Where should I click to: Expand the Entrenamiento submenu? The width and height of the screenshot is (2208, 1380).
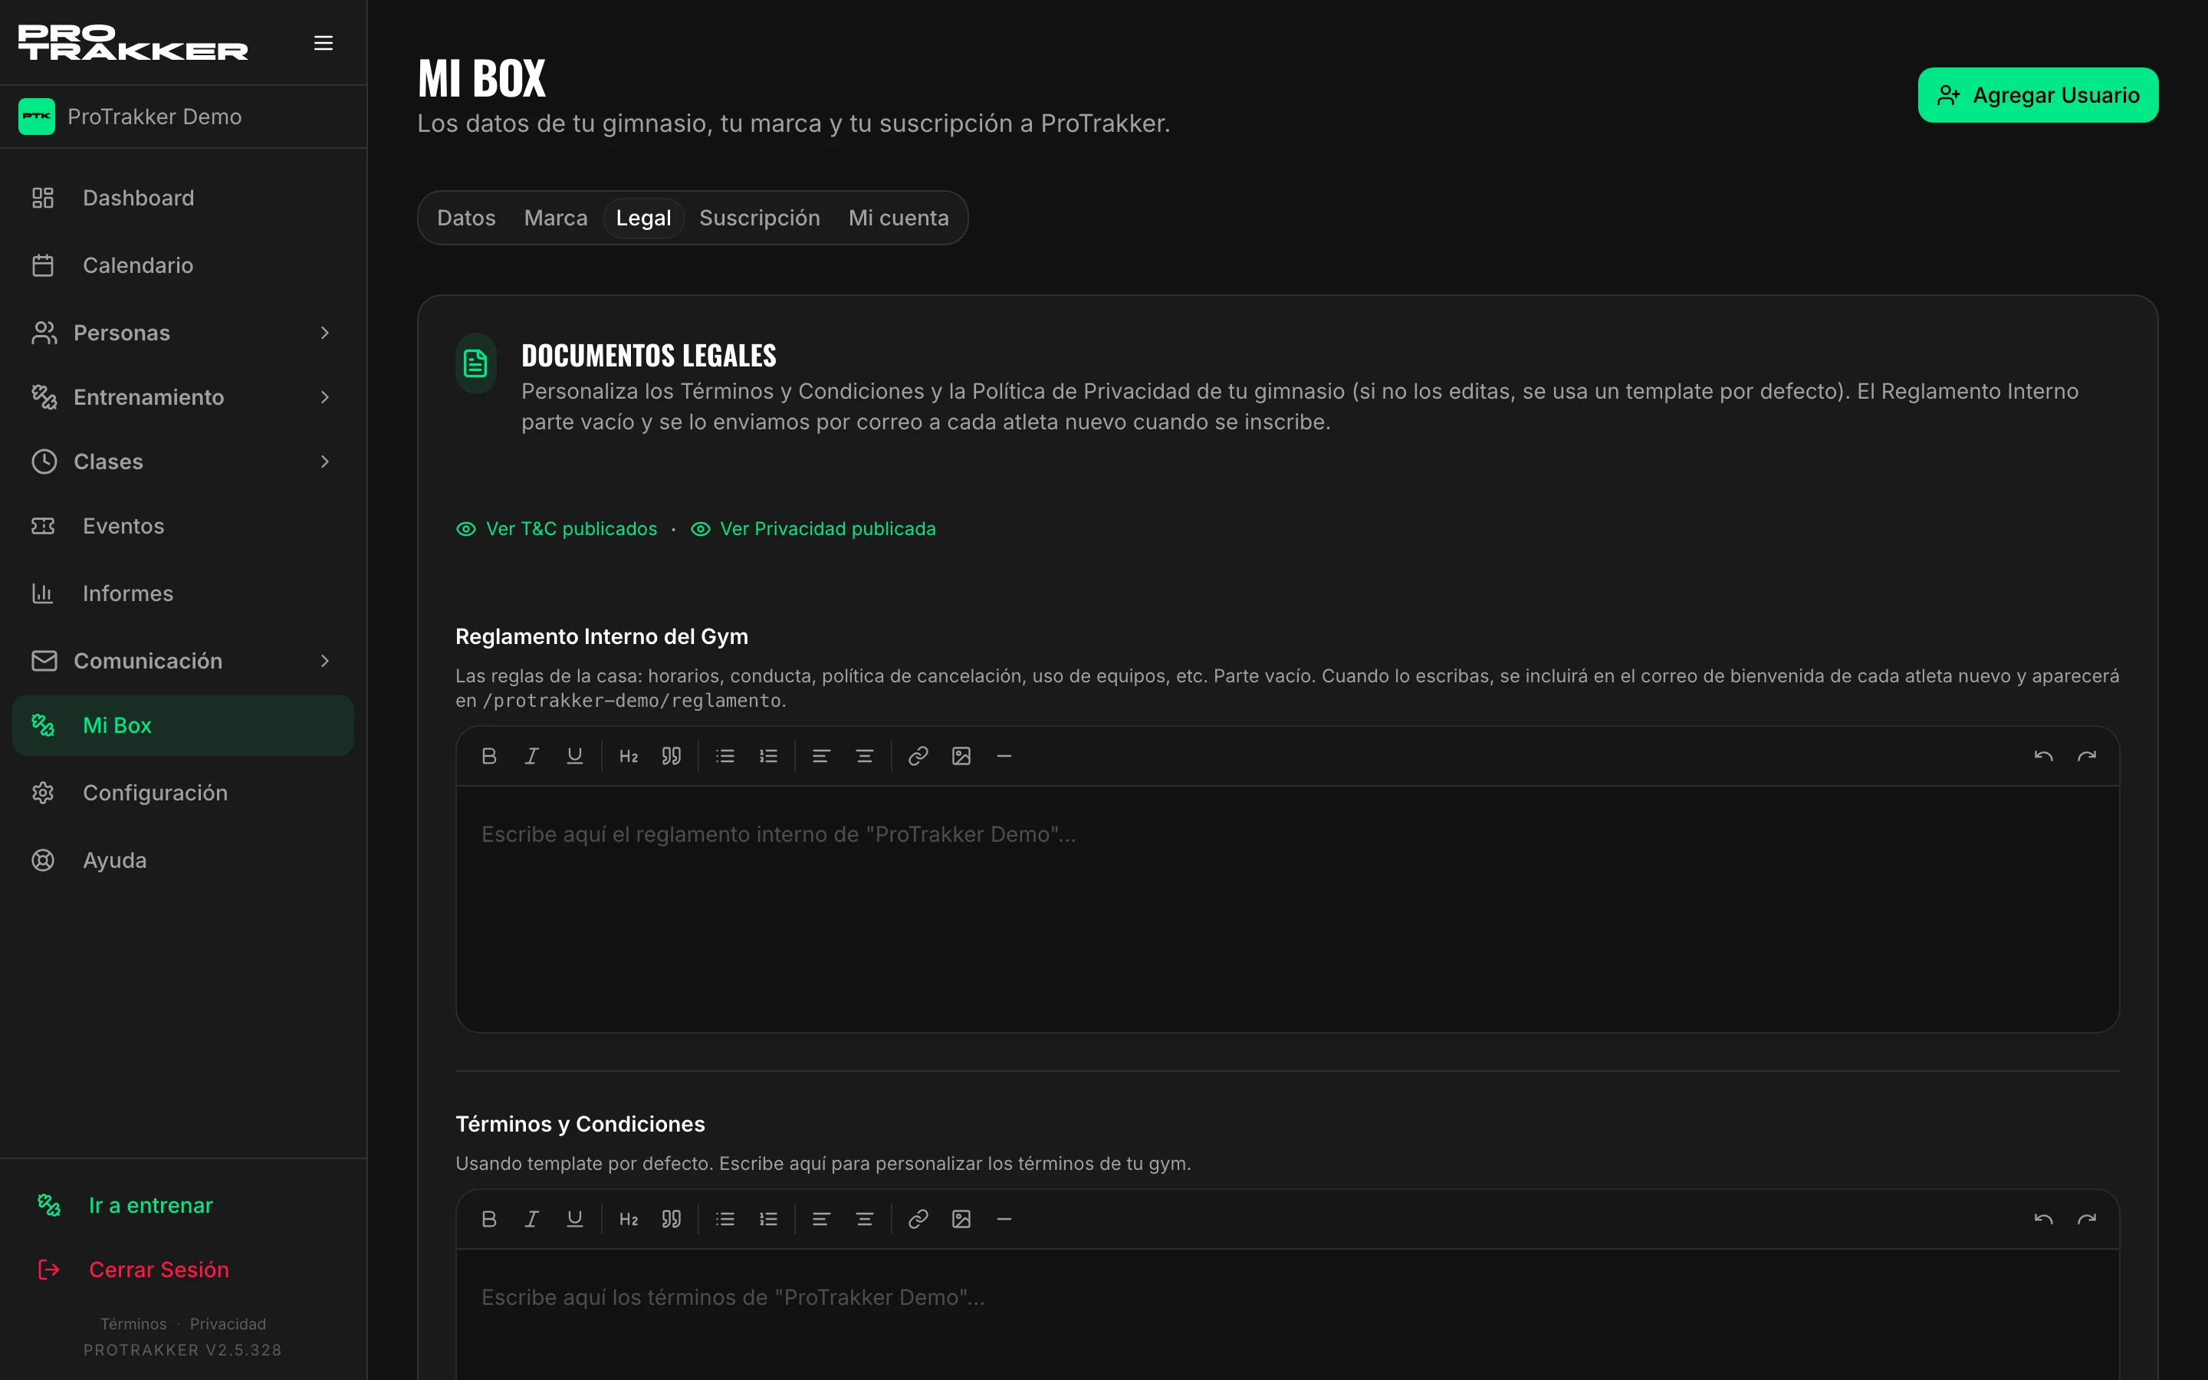[182, 397]
